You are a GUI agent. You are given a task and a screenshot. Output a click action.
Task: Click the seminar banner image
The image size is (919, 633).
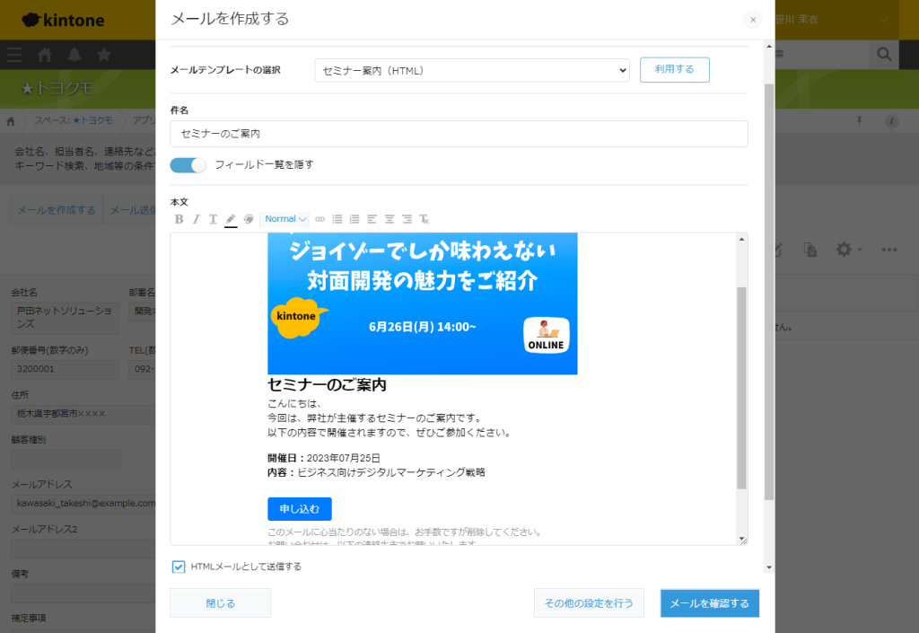coord(423,303)
